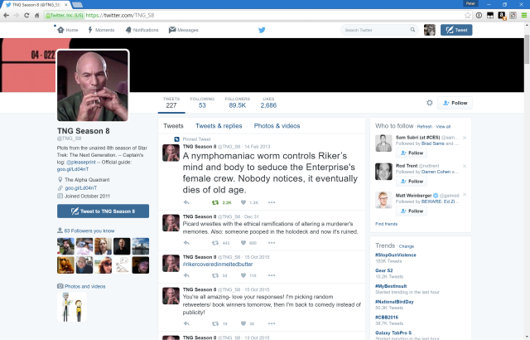This screenshot has height=340, width=530.
Task: Dismiss the Rod Trent follow suggestion
Action: pyautogui.click(x=465, y=166)
